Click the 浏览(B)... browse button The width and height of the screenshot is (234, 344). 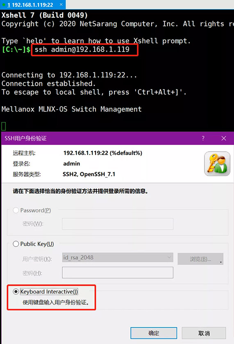(200, 259)
